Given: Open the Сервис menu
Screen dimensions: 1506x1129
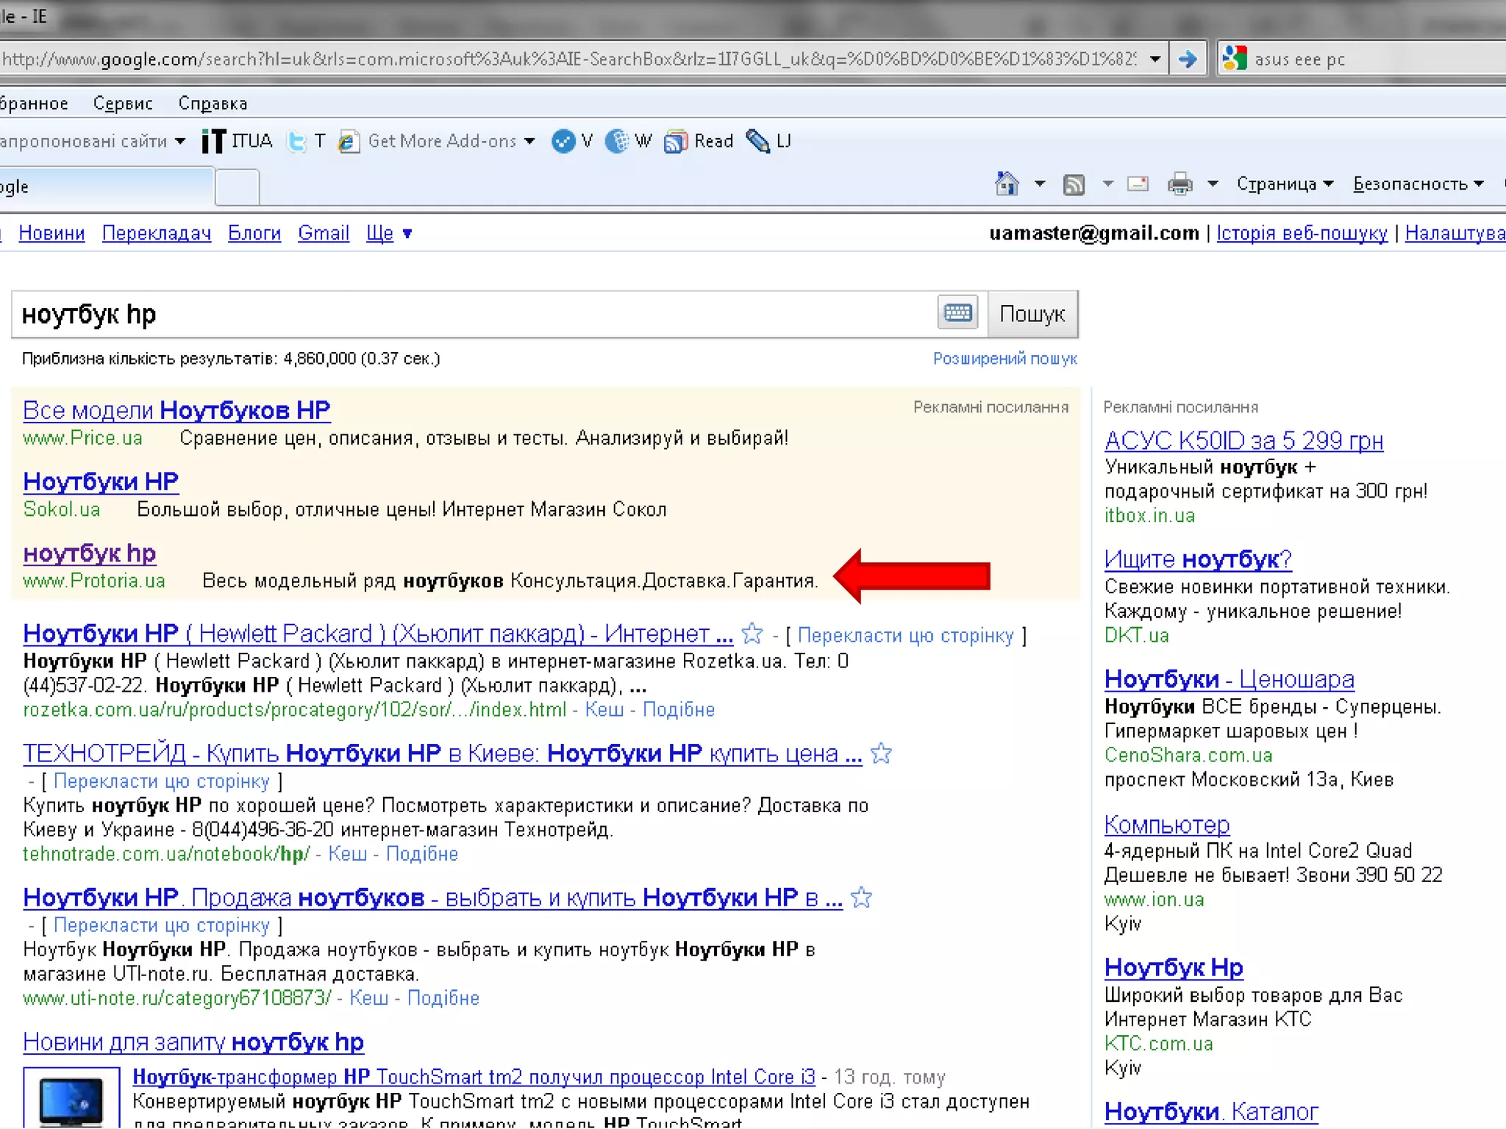Looking at the screenshot, I should (x=123, y=104).
